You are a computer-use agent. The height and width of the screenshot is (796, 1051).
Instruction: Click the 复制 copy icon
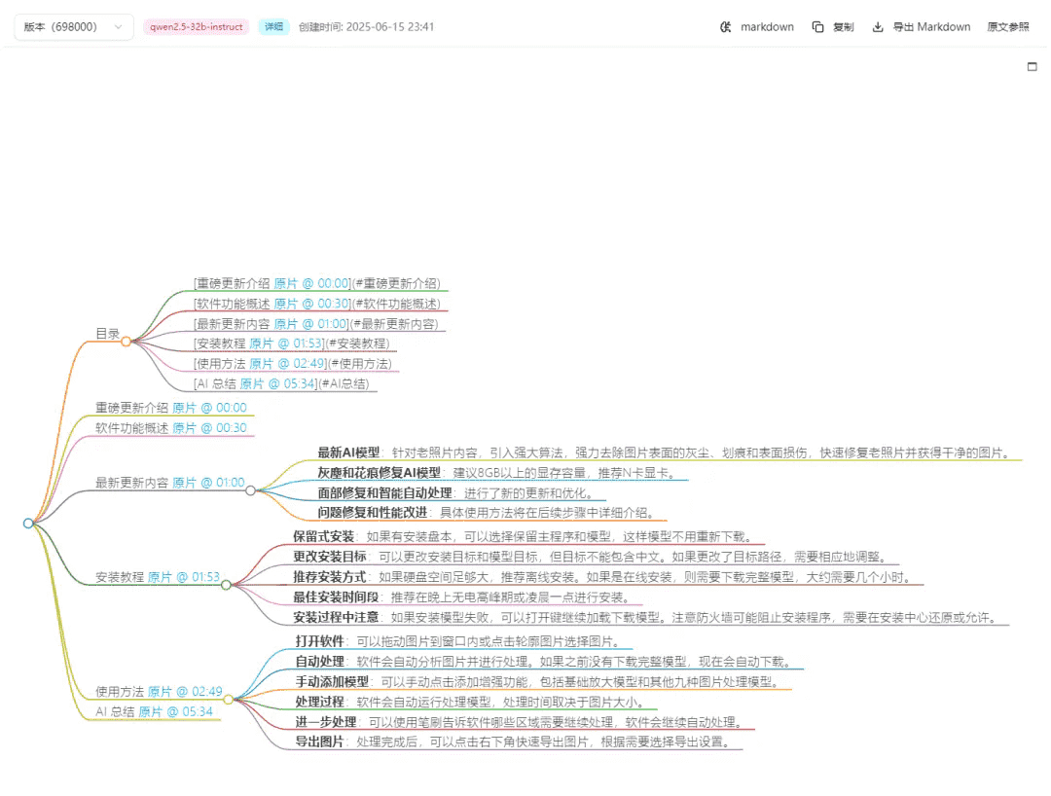pos(818,27)
